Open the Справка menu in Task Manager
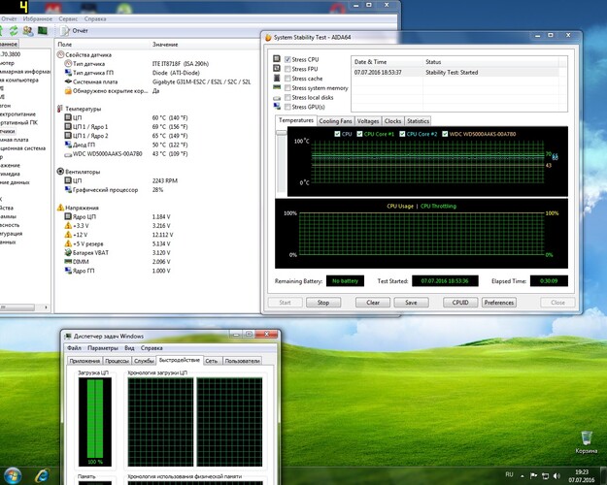Image resolution: width=607 pixels, height=485 pixels. pyautogui.click(x=152, y=348)
